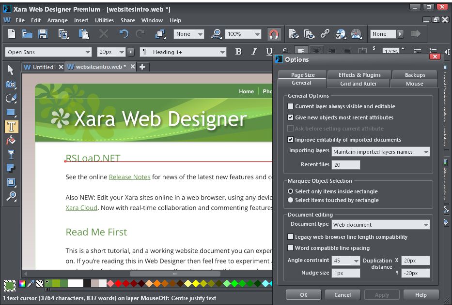Screen dimensions: 452x305
Task: Open the Document type dropdown
Action: point(380,225)
